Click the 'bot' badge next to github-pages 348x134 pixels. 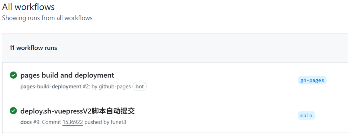140,87
